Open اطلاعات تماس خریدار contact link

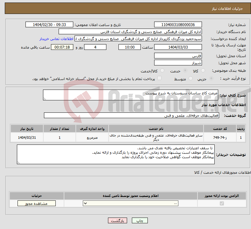tap(56, 39)
